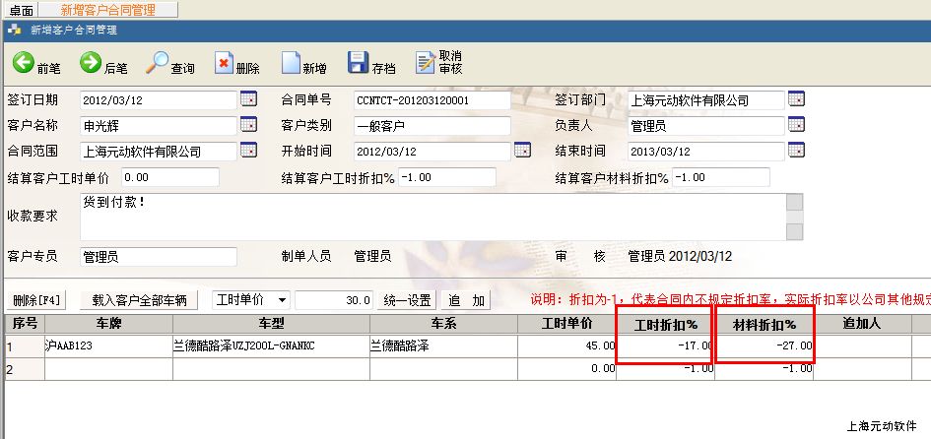Viewport: 931px width, 439px height.
Task: Click the 统一设置 button
Action: (407, 300)
